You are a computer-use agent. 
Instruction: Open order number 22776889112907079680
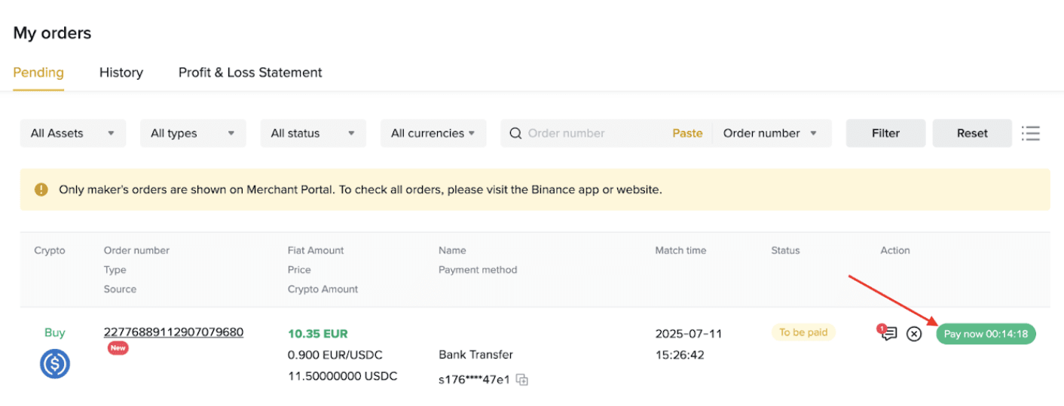pyautogui.click(x=173, y=332)
